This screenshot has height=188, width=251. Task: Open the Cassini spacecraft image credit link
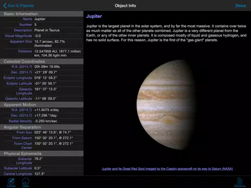[167, 169]
